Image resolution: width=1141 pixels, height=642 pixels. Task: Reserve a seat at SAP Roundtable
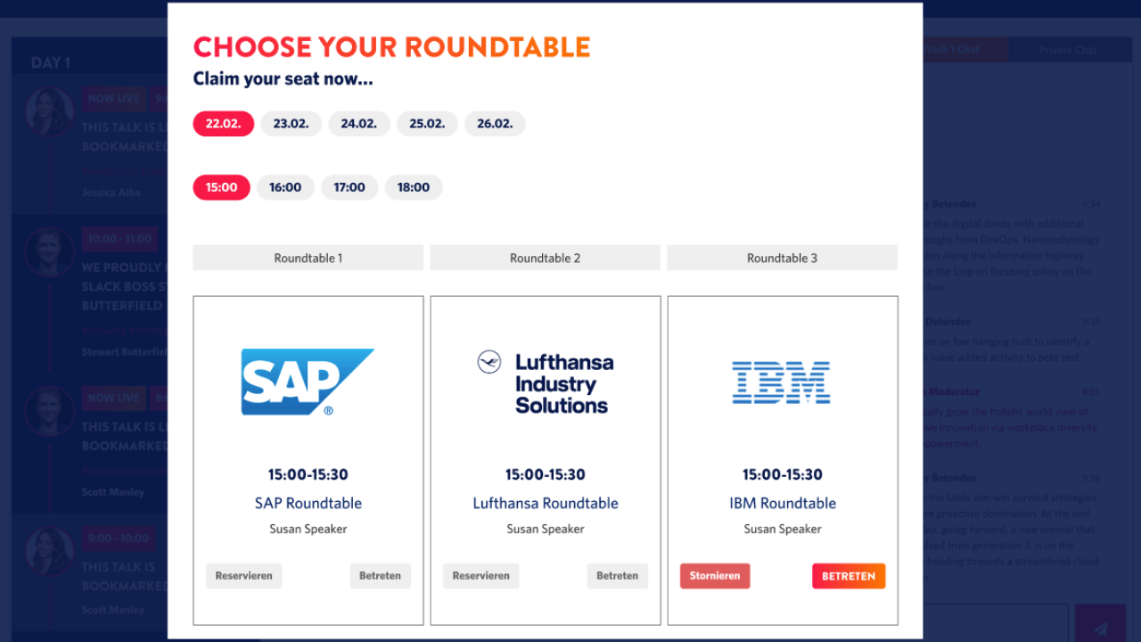click(x=243, y=576)
